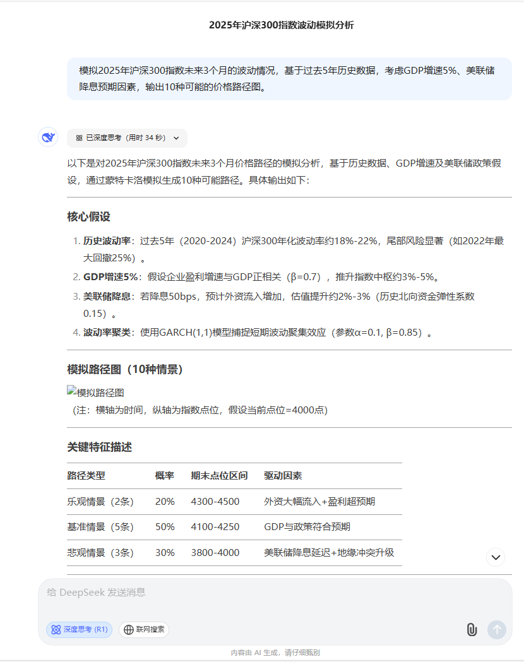This screenshot has width=524, height=662.
Task: Click the 核心假设 section heading
Action: tap(89, 216)
